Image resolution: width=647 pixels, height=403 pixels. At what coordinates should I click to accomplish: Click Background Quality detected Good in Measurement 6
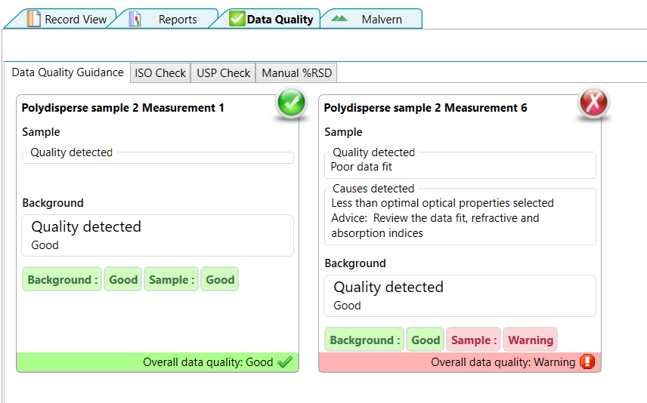460,296
